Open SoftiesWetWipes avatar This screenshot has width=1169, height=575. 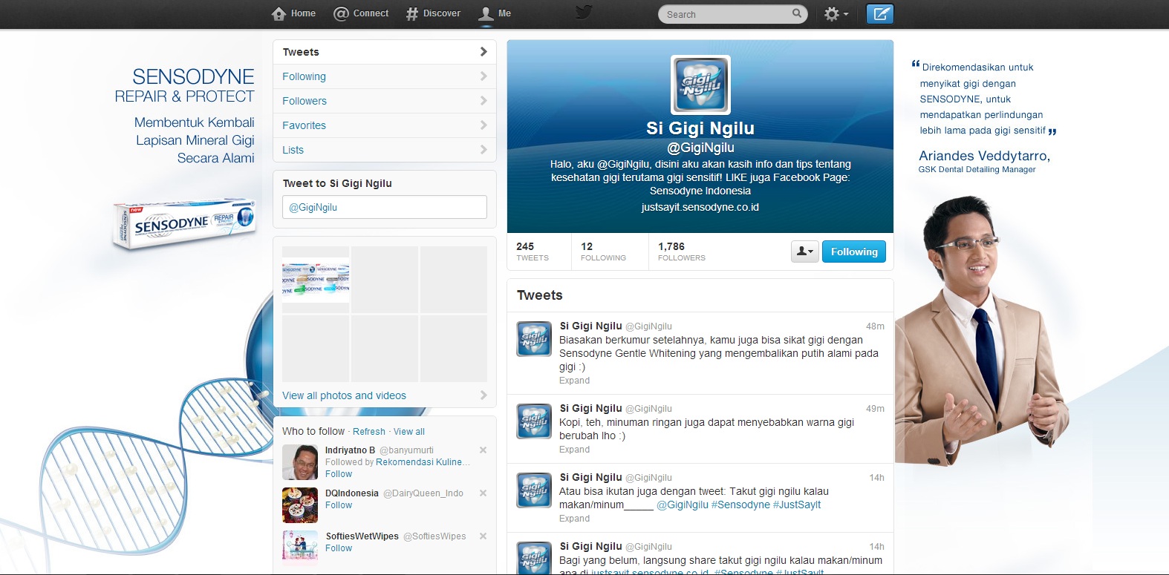tap(300, 548)
